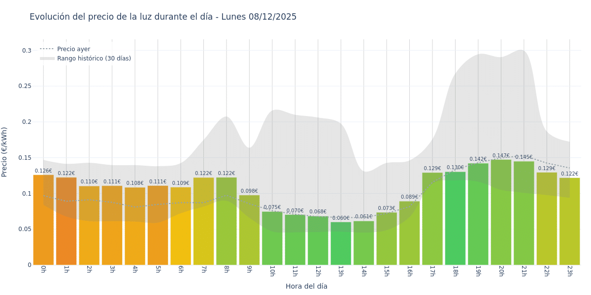
Task: Toggle the "Precio ayer" legend entry
Action: (73, 49)
